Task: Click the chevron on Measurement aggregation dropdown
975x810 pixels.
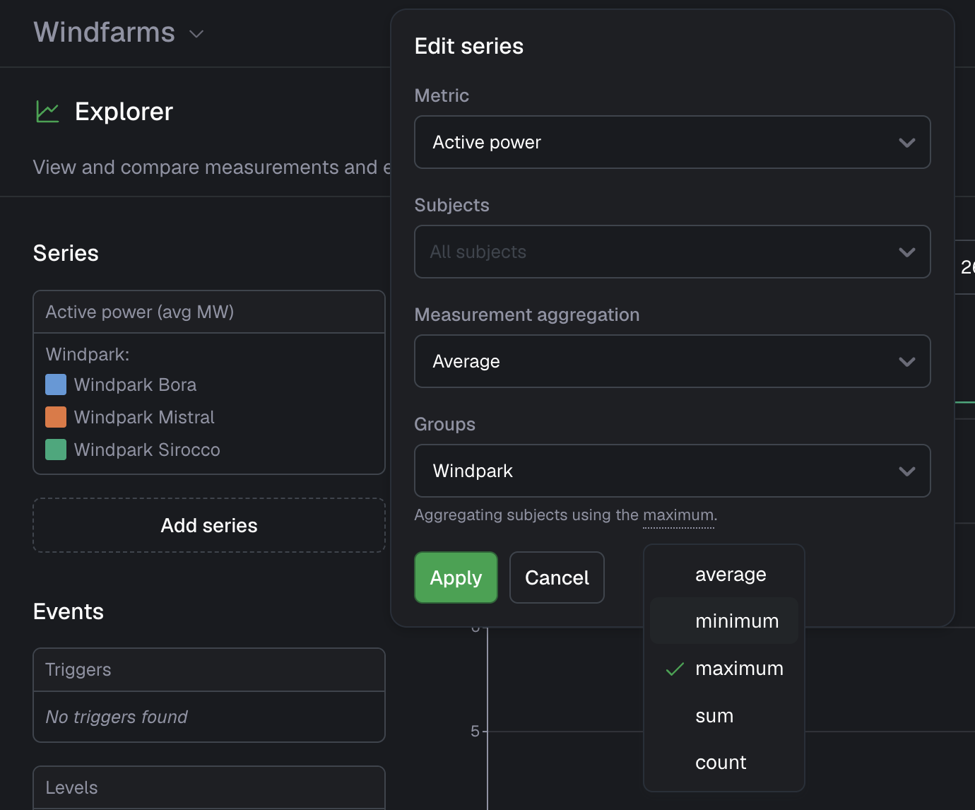Action: click(x=907, y=361)
